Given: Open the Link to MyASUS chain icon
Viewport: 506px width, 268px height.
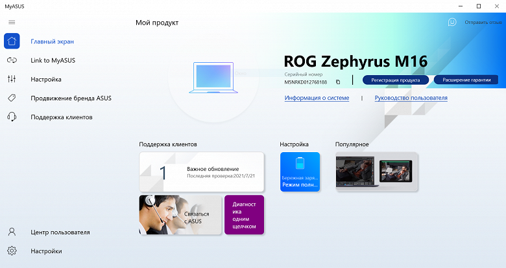Looking at the screenshot, I should [x=12, y=60].
